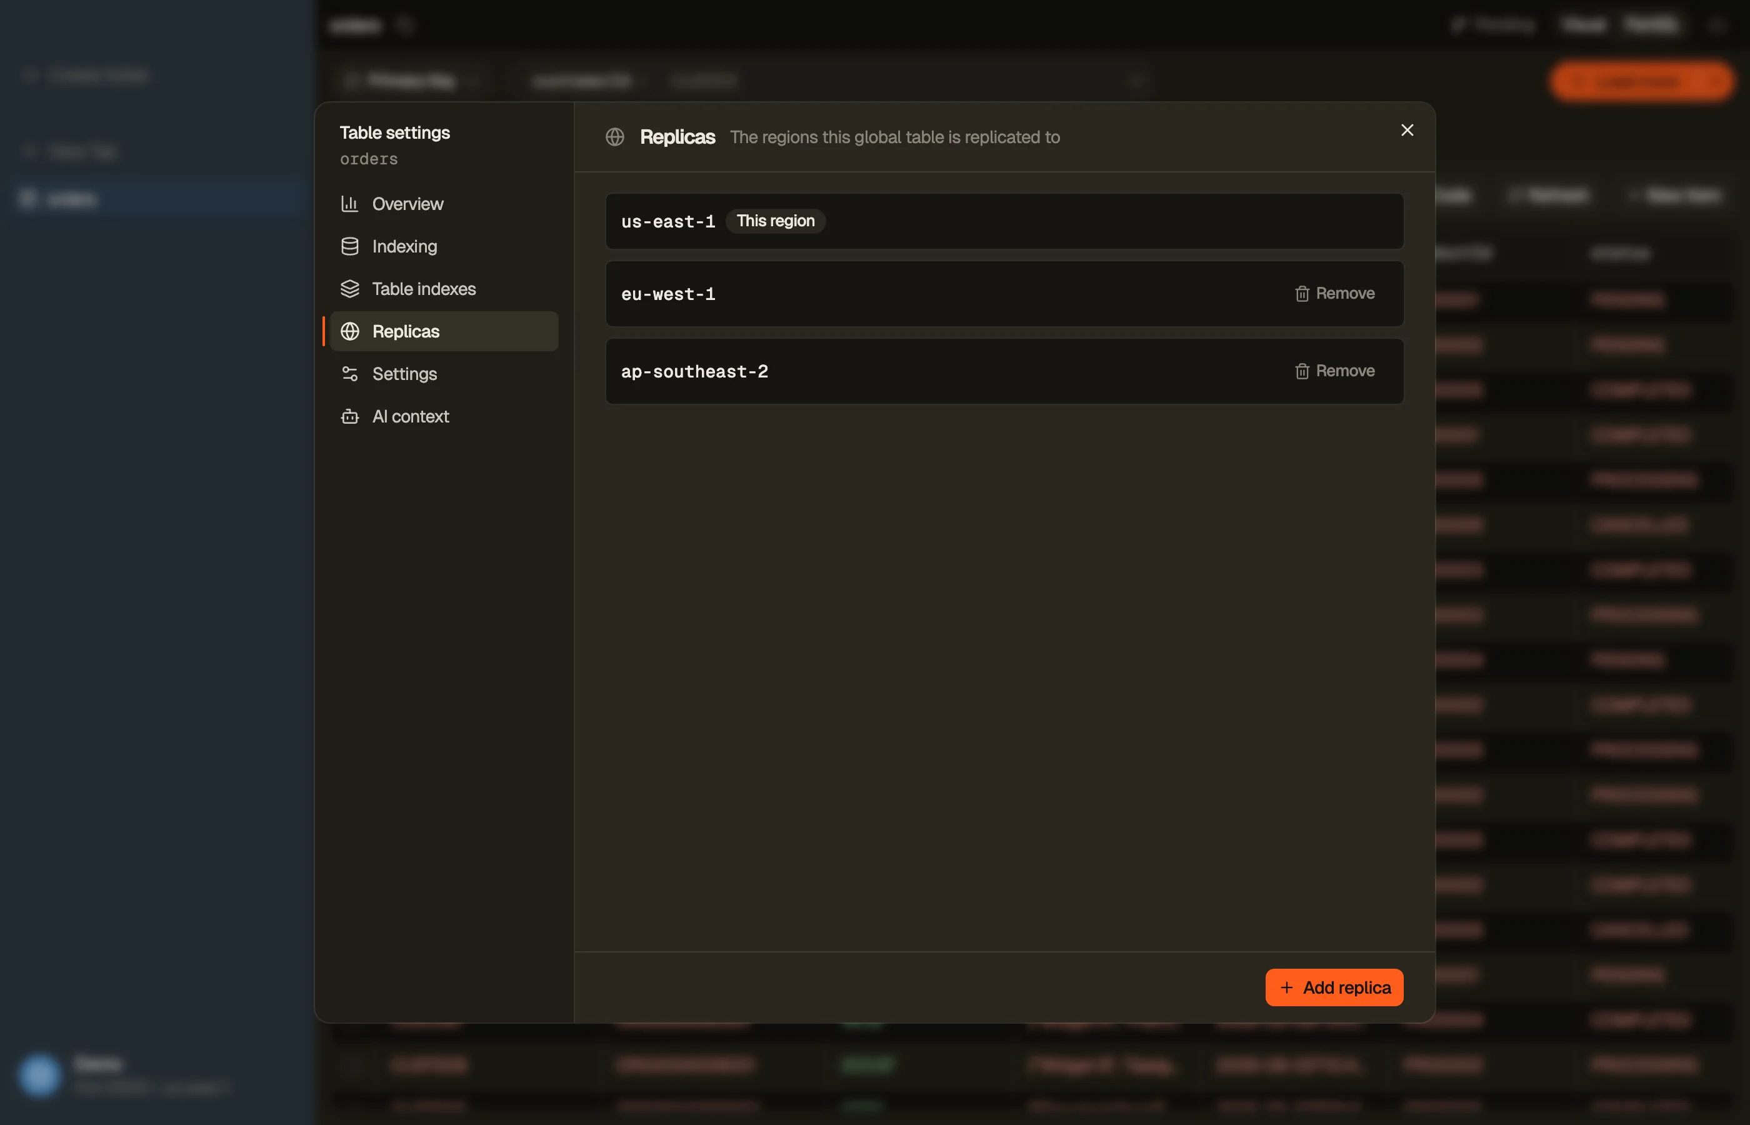Viewport: 1750px width, 1125px height.
Task: Open the Indexing section
Action: coord(444,246)
